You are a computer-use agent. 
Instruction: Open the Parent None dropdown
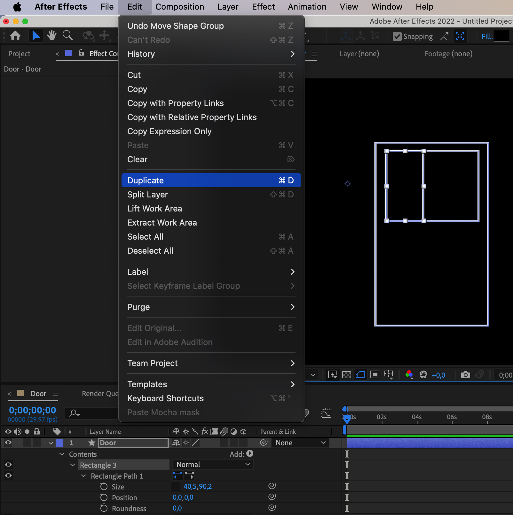tap(300, 443)
